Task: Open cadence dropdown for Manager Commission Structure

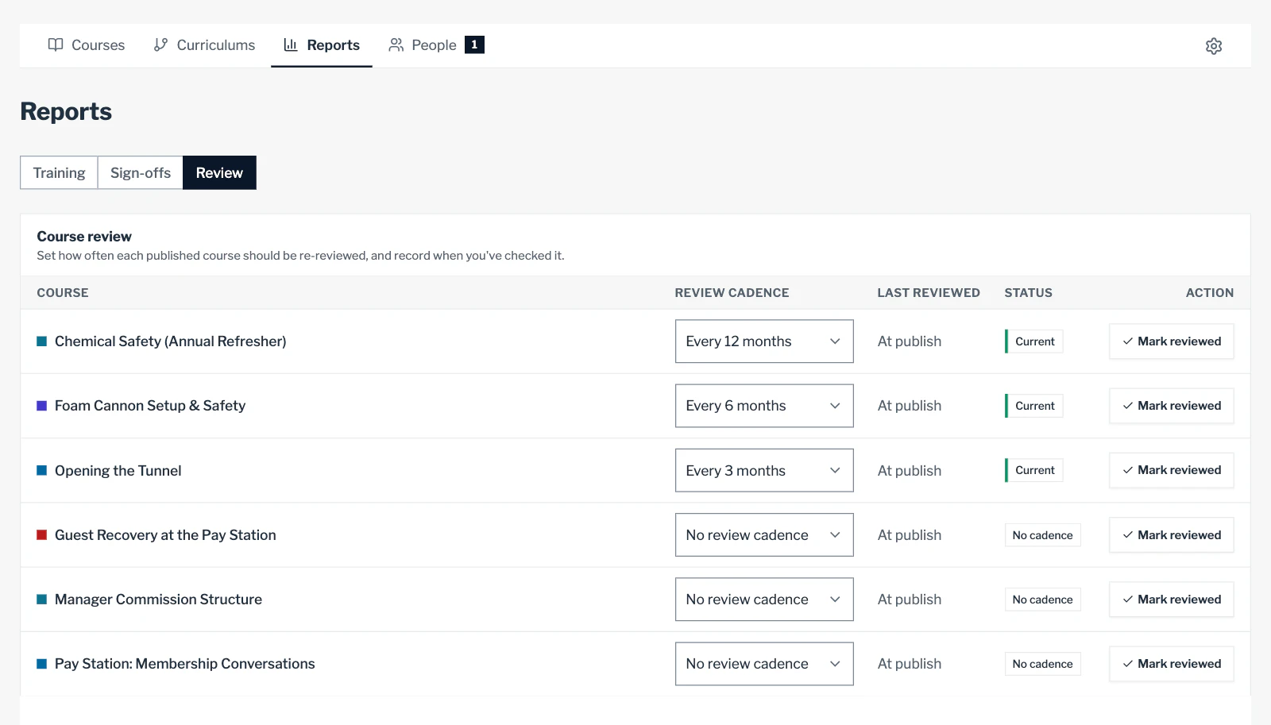Action: pos(764,600)
